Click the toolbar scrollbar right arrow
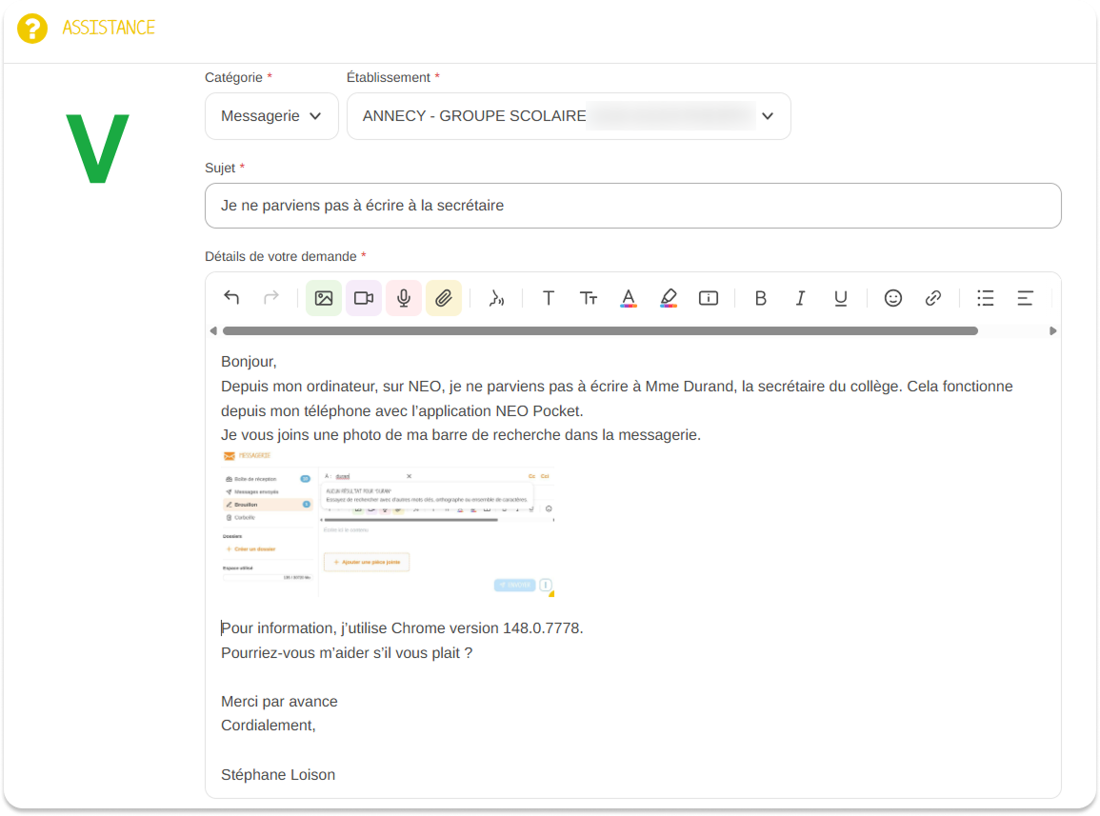 point(1053,331)
